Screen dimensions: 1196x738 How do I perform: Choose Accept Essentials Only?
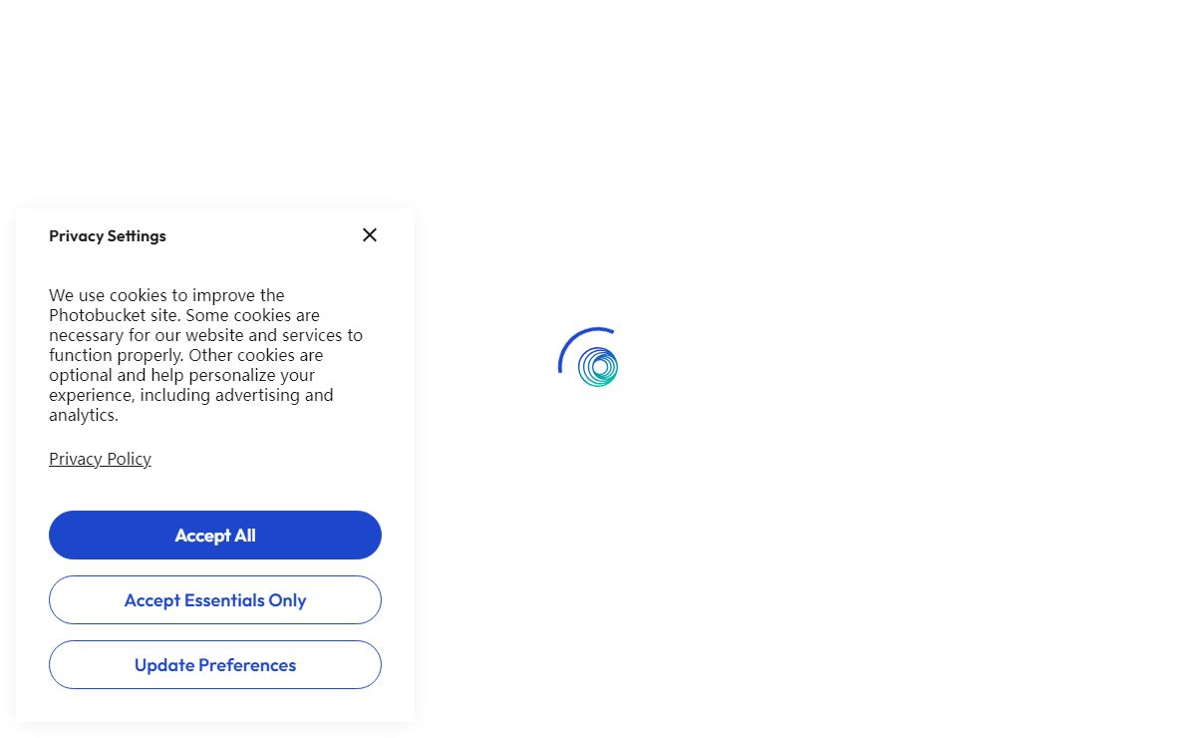click(x=215, y=600)
